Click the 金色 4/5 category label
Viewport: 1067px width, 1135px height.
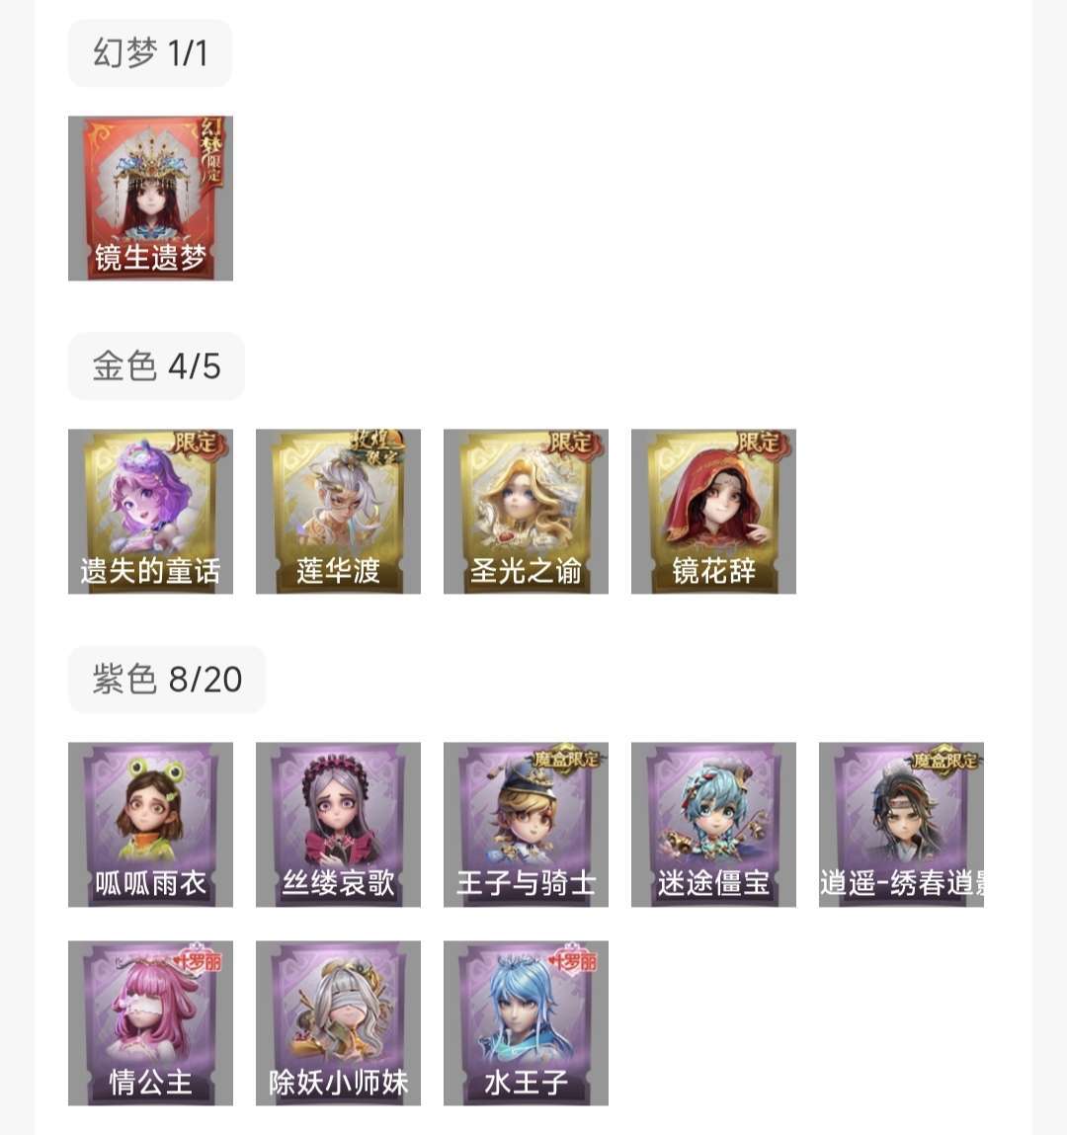pos(156,366)
